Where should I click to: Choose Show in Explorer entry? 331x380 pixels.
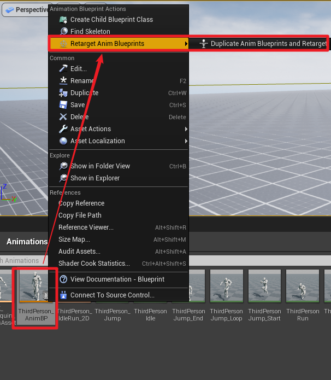pyautogui.click(x=119, y=178)
